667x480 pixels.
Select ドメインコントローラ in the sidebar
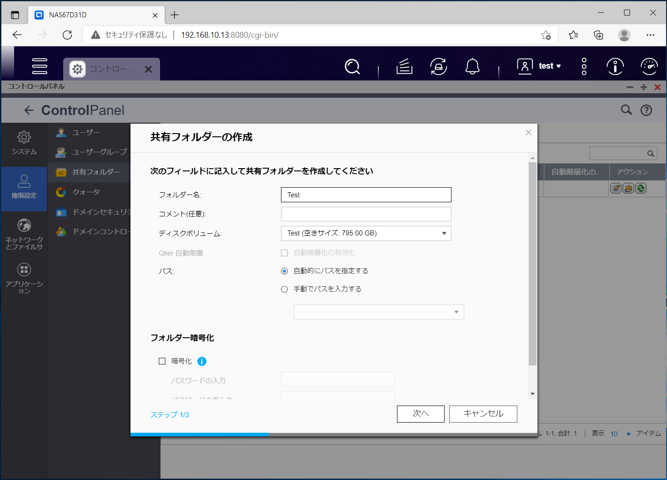click(89, 231)
